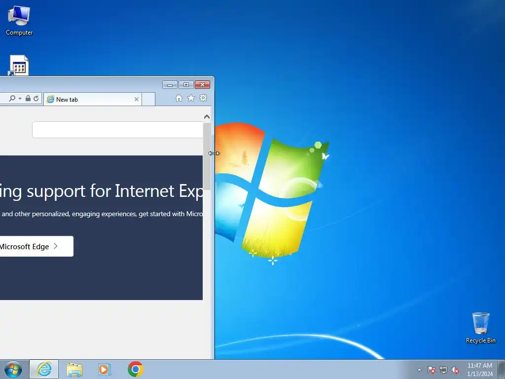The image size is (505, 379).
Task: Refresh the page in Internet Explorer
Action: (x=36, y=98)
